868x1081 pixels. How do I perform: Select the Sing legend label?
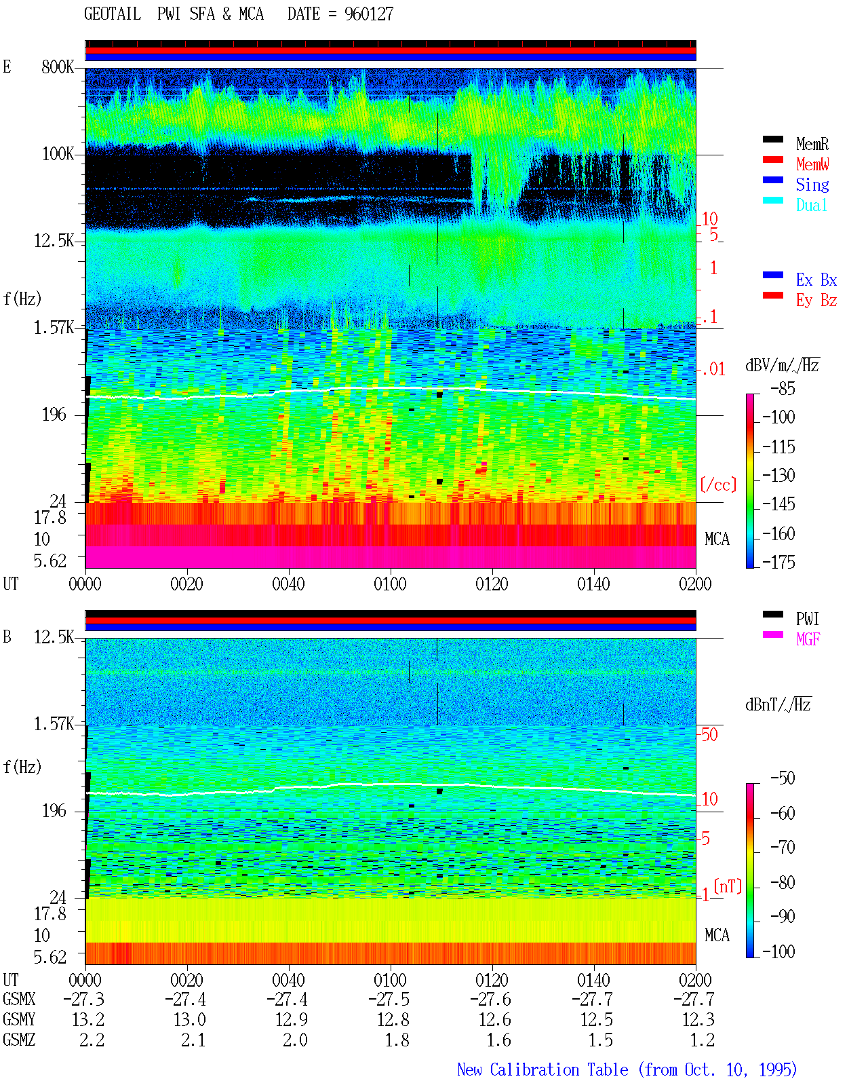click(812, 185)
